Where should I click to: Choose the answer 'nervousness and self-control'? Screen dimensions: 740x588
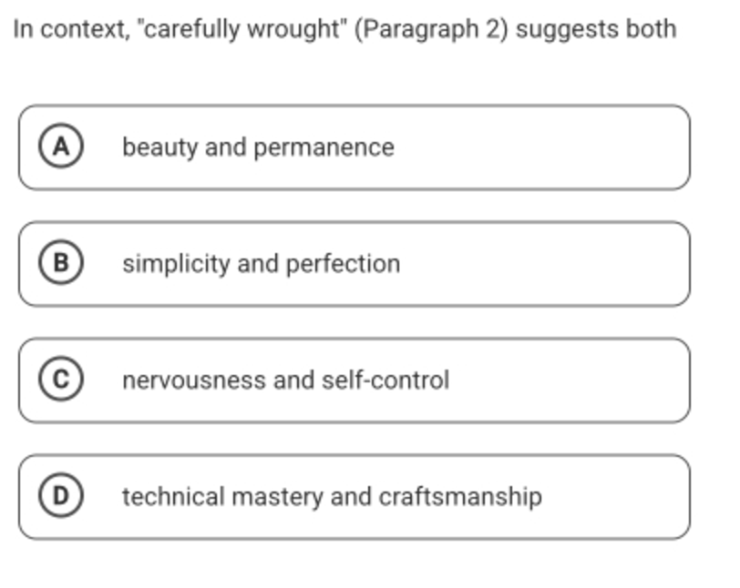285,380
